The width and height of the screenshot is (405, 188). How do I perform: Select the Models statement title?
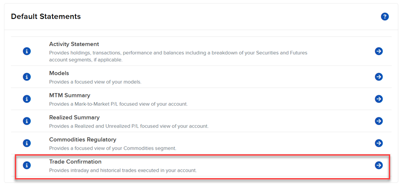59,73
